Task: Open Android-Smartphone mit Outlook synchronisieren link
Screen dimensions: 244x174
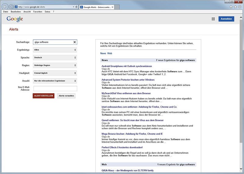Action: coord(127,66)
